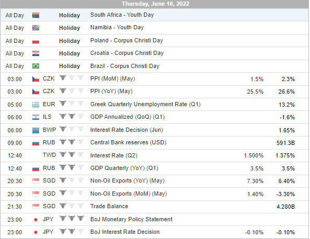
Task: Click the 25.5% forecast value
Action: tap(255, 92)
